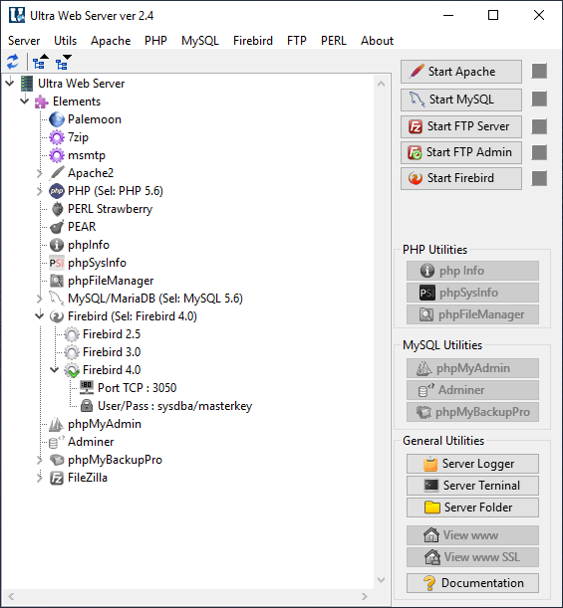Click the phpMyBackupPro icon in tree
Screen dimensions: 563x608
[57, 460]
